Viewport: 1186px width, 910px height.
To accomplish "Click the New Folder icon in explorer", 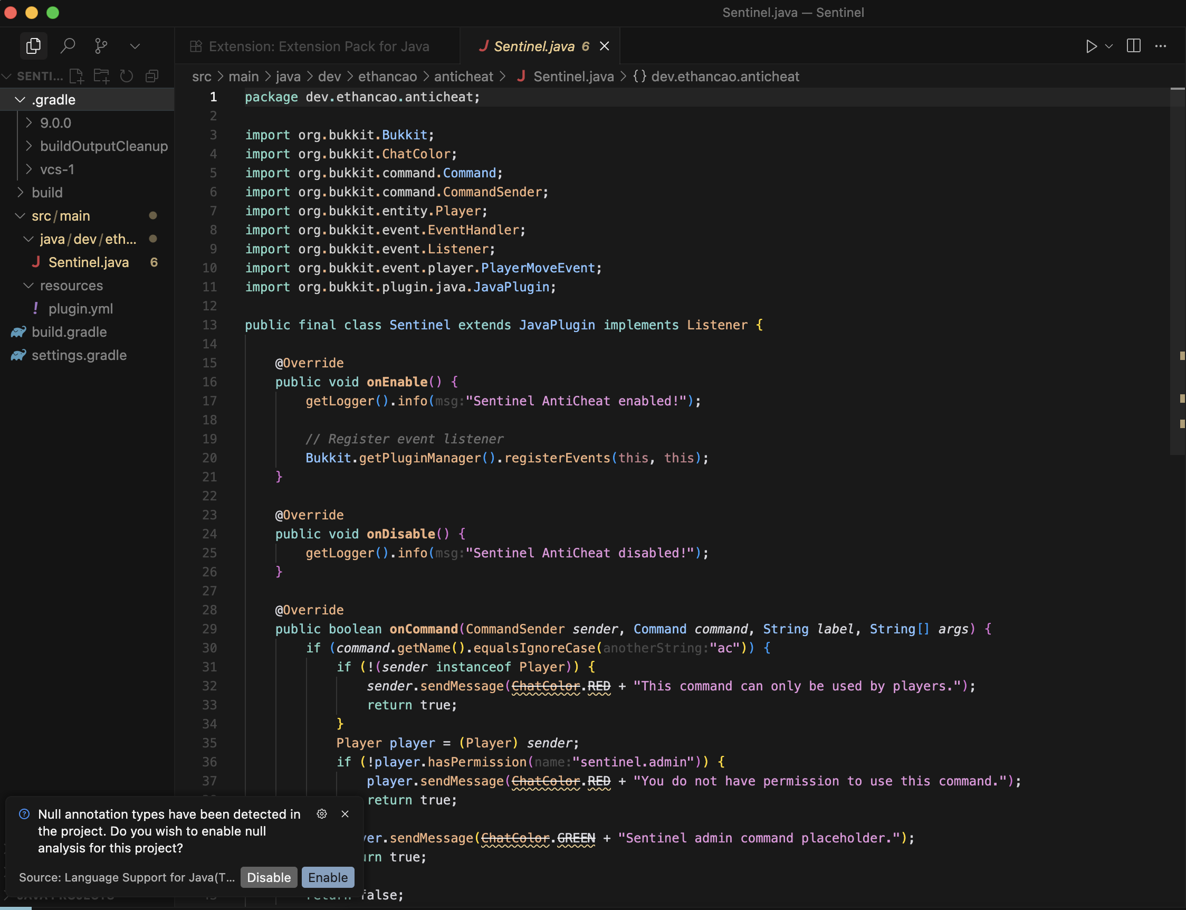I will 101,76.
